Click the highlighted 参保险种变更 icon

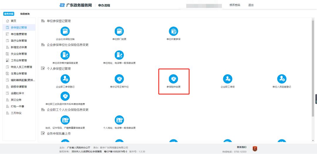click(x=173, y=79)
